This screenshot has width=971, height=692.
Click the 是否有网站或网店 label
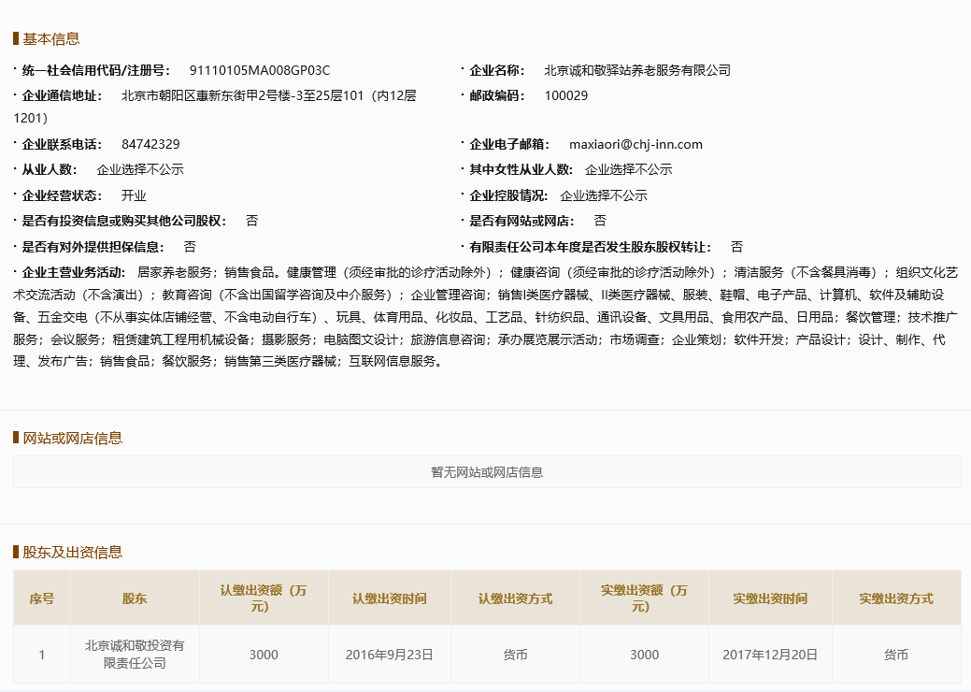click(x=521, y=222)
